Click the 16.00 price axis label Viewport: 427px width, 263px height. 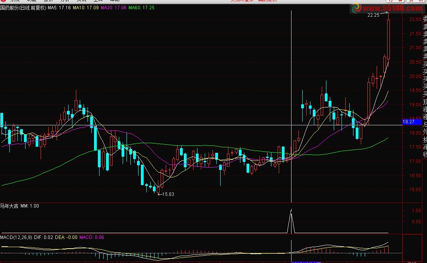(415, 190)
